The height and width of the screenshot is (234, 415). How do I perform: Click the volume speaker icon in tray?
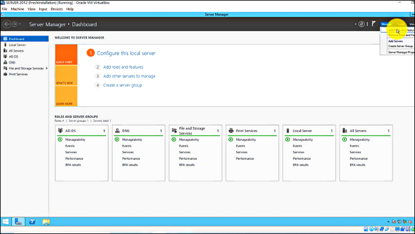410,222
